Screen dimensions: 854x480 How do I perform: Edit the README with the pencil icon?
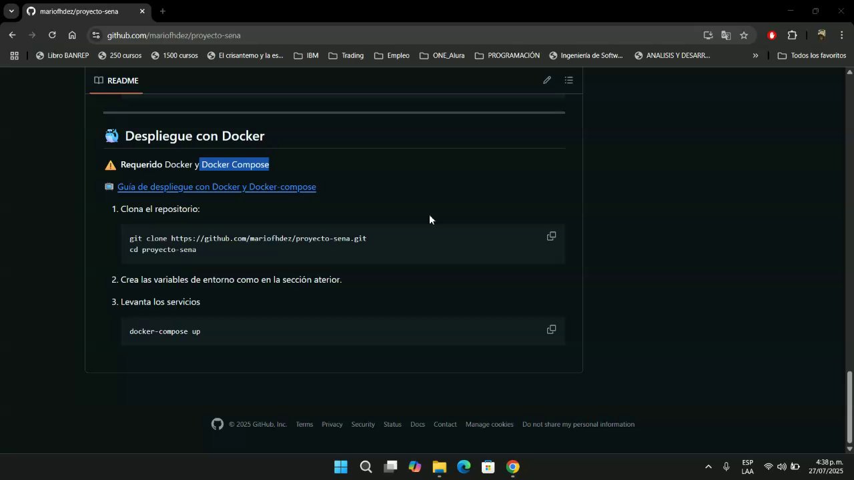pos(547,80)
